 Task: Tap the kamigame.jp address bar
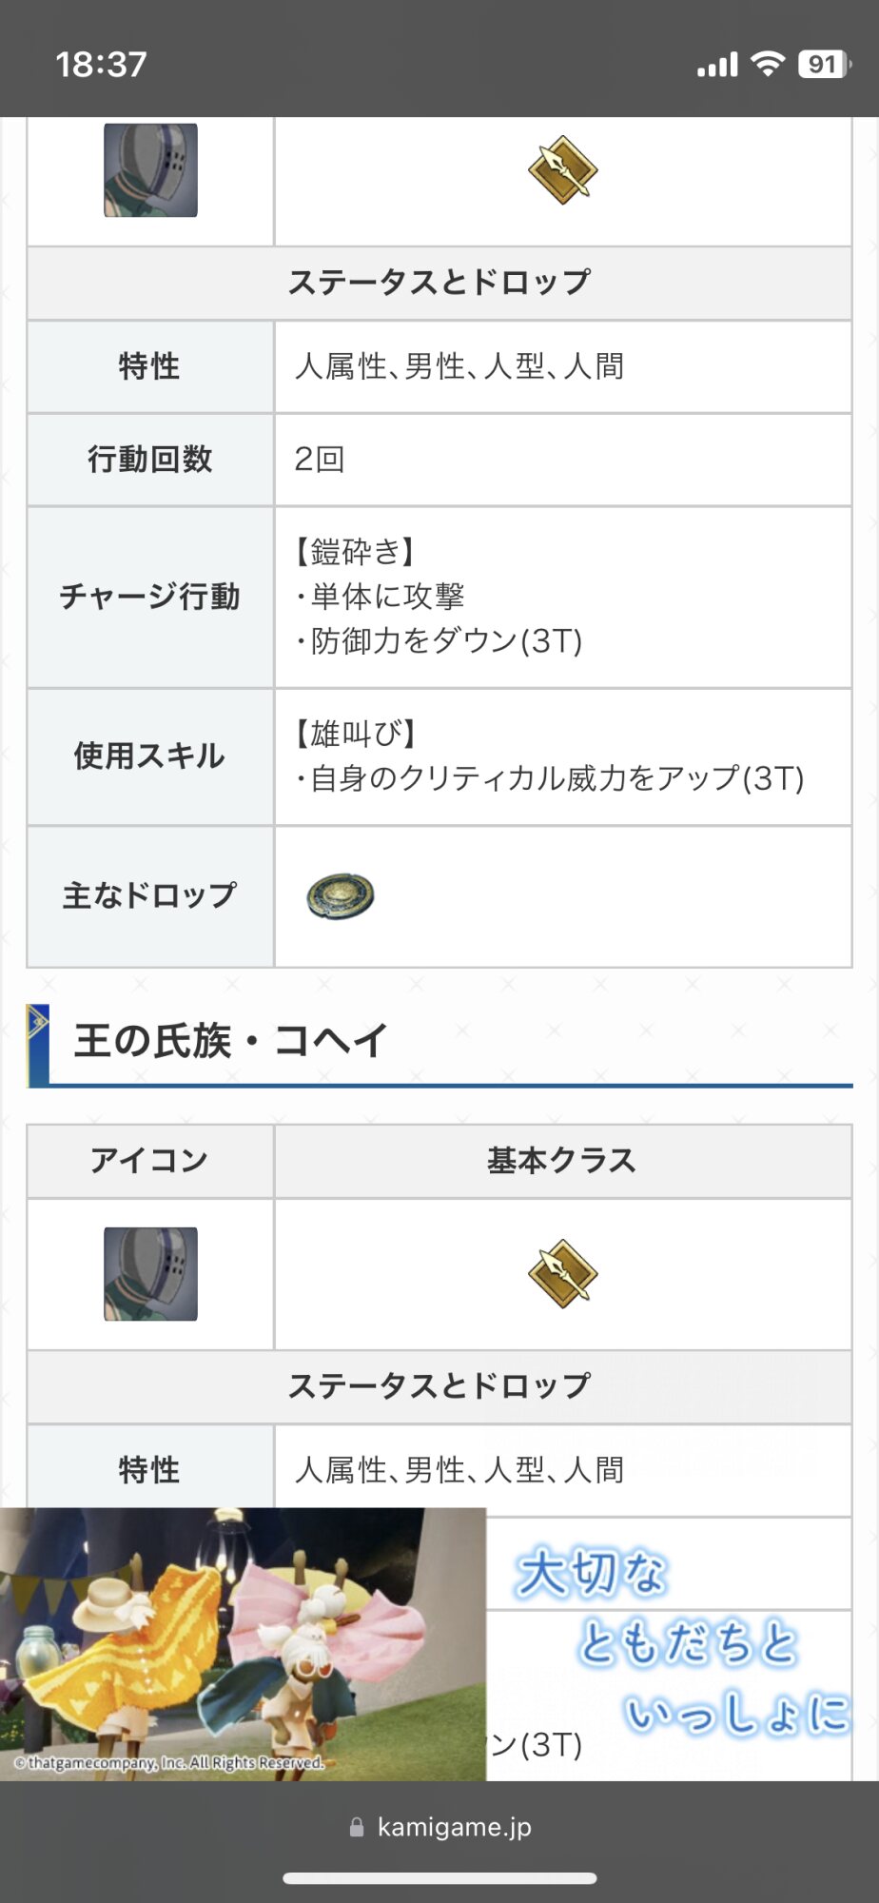pyautogui.click(x=454, y=1827)
